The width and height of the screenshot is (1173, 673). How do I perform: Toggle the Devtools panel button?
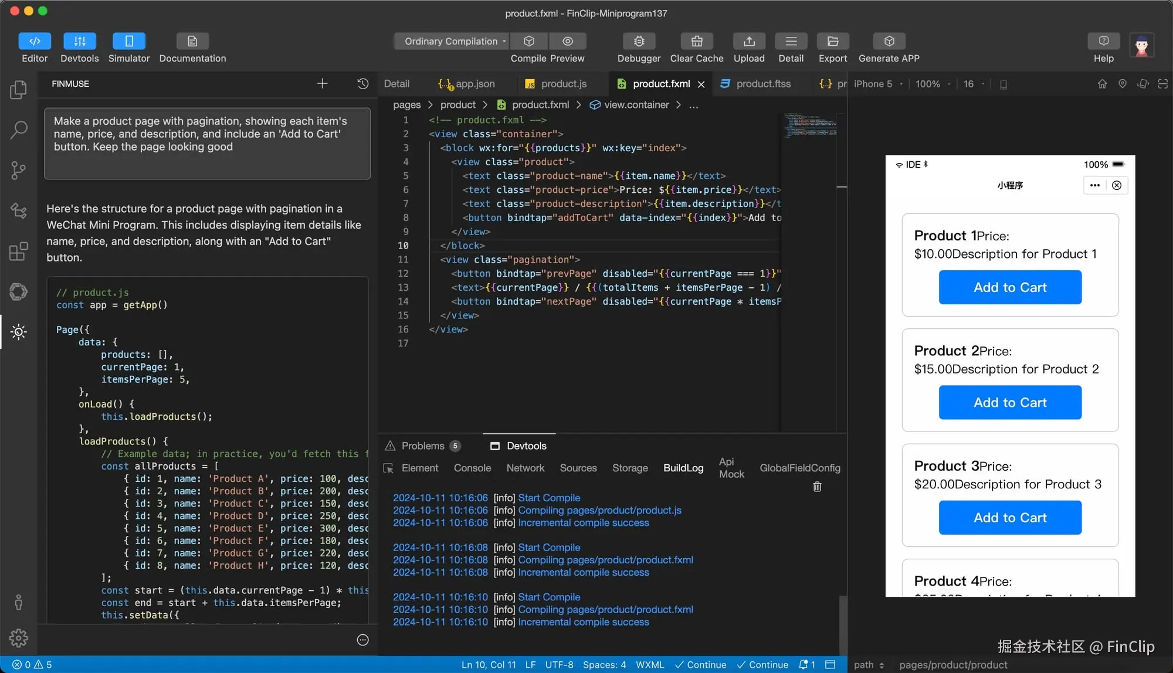[80, 42]
